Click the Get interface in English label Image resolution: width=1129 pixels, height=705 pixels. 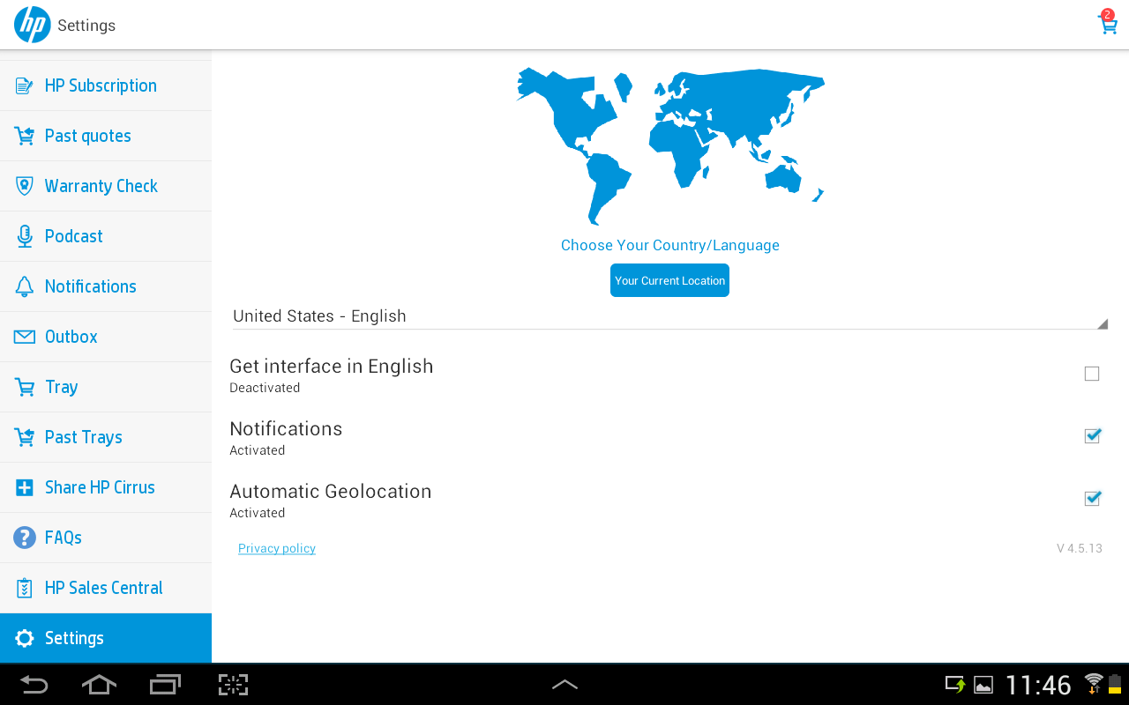(x=332, y=367)
